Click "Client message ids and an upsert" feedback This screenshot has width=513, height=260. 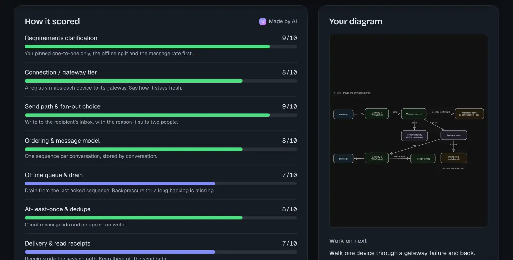coord(75,225)
